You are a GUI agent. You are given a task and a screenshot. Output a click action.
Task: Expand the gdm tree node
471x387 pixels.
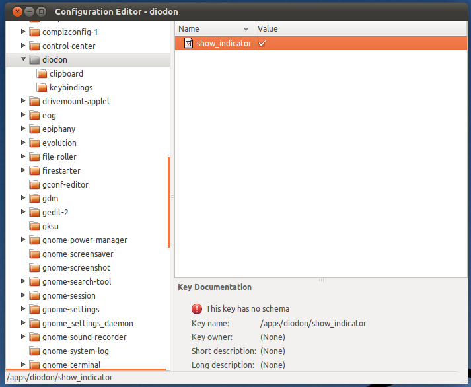coord(23,198)
